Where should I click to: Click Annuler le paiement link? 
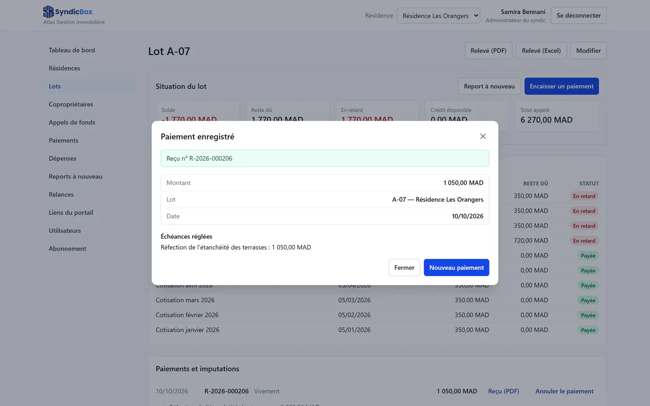[x=564, y=391]
